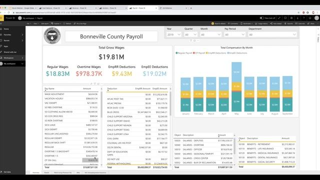Open the user profile avatar
The image size is (320, 180).
click(x=316, y=18)
